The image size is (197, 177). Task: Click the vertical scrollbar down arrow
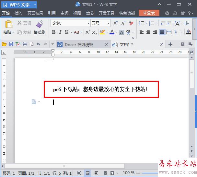pos(191,147)
